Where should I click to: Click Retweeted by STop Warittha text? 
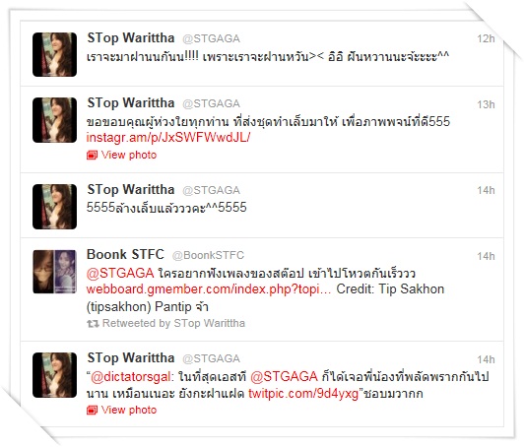coord(173,323)
